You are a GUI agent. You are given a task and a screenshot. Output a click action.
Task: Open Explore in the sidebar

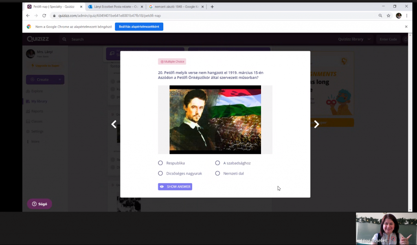35,91
